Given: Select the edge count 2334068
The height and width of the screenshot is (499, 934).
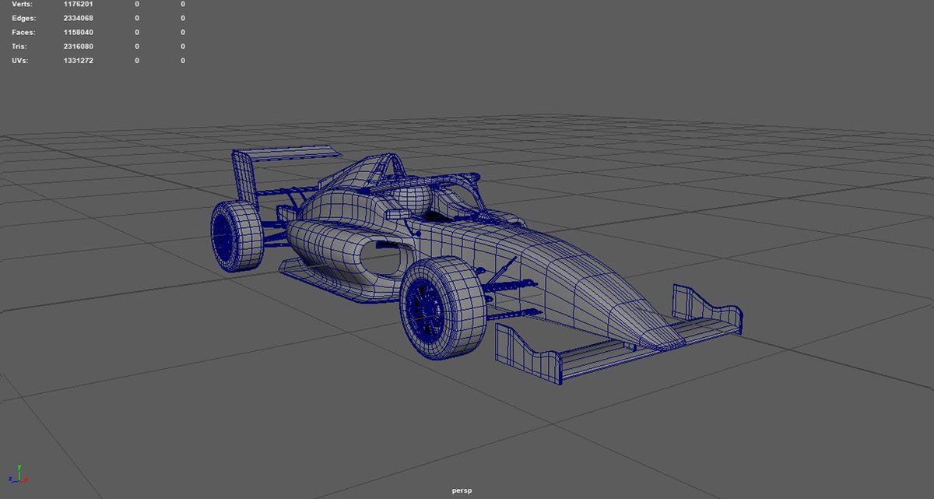Looking at the screenshot, I should click(x=78, y=18).
